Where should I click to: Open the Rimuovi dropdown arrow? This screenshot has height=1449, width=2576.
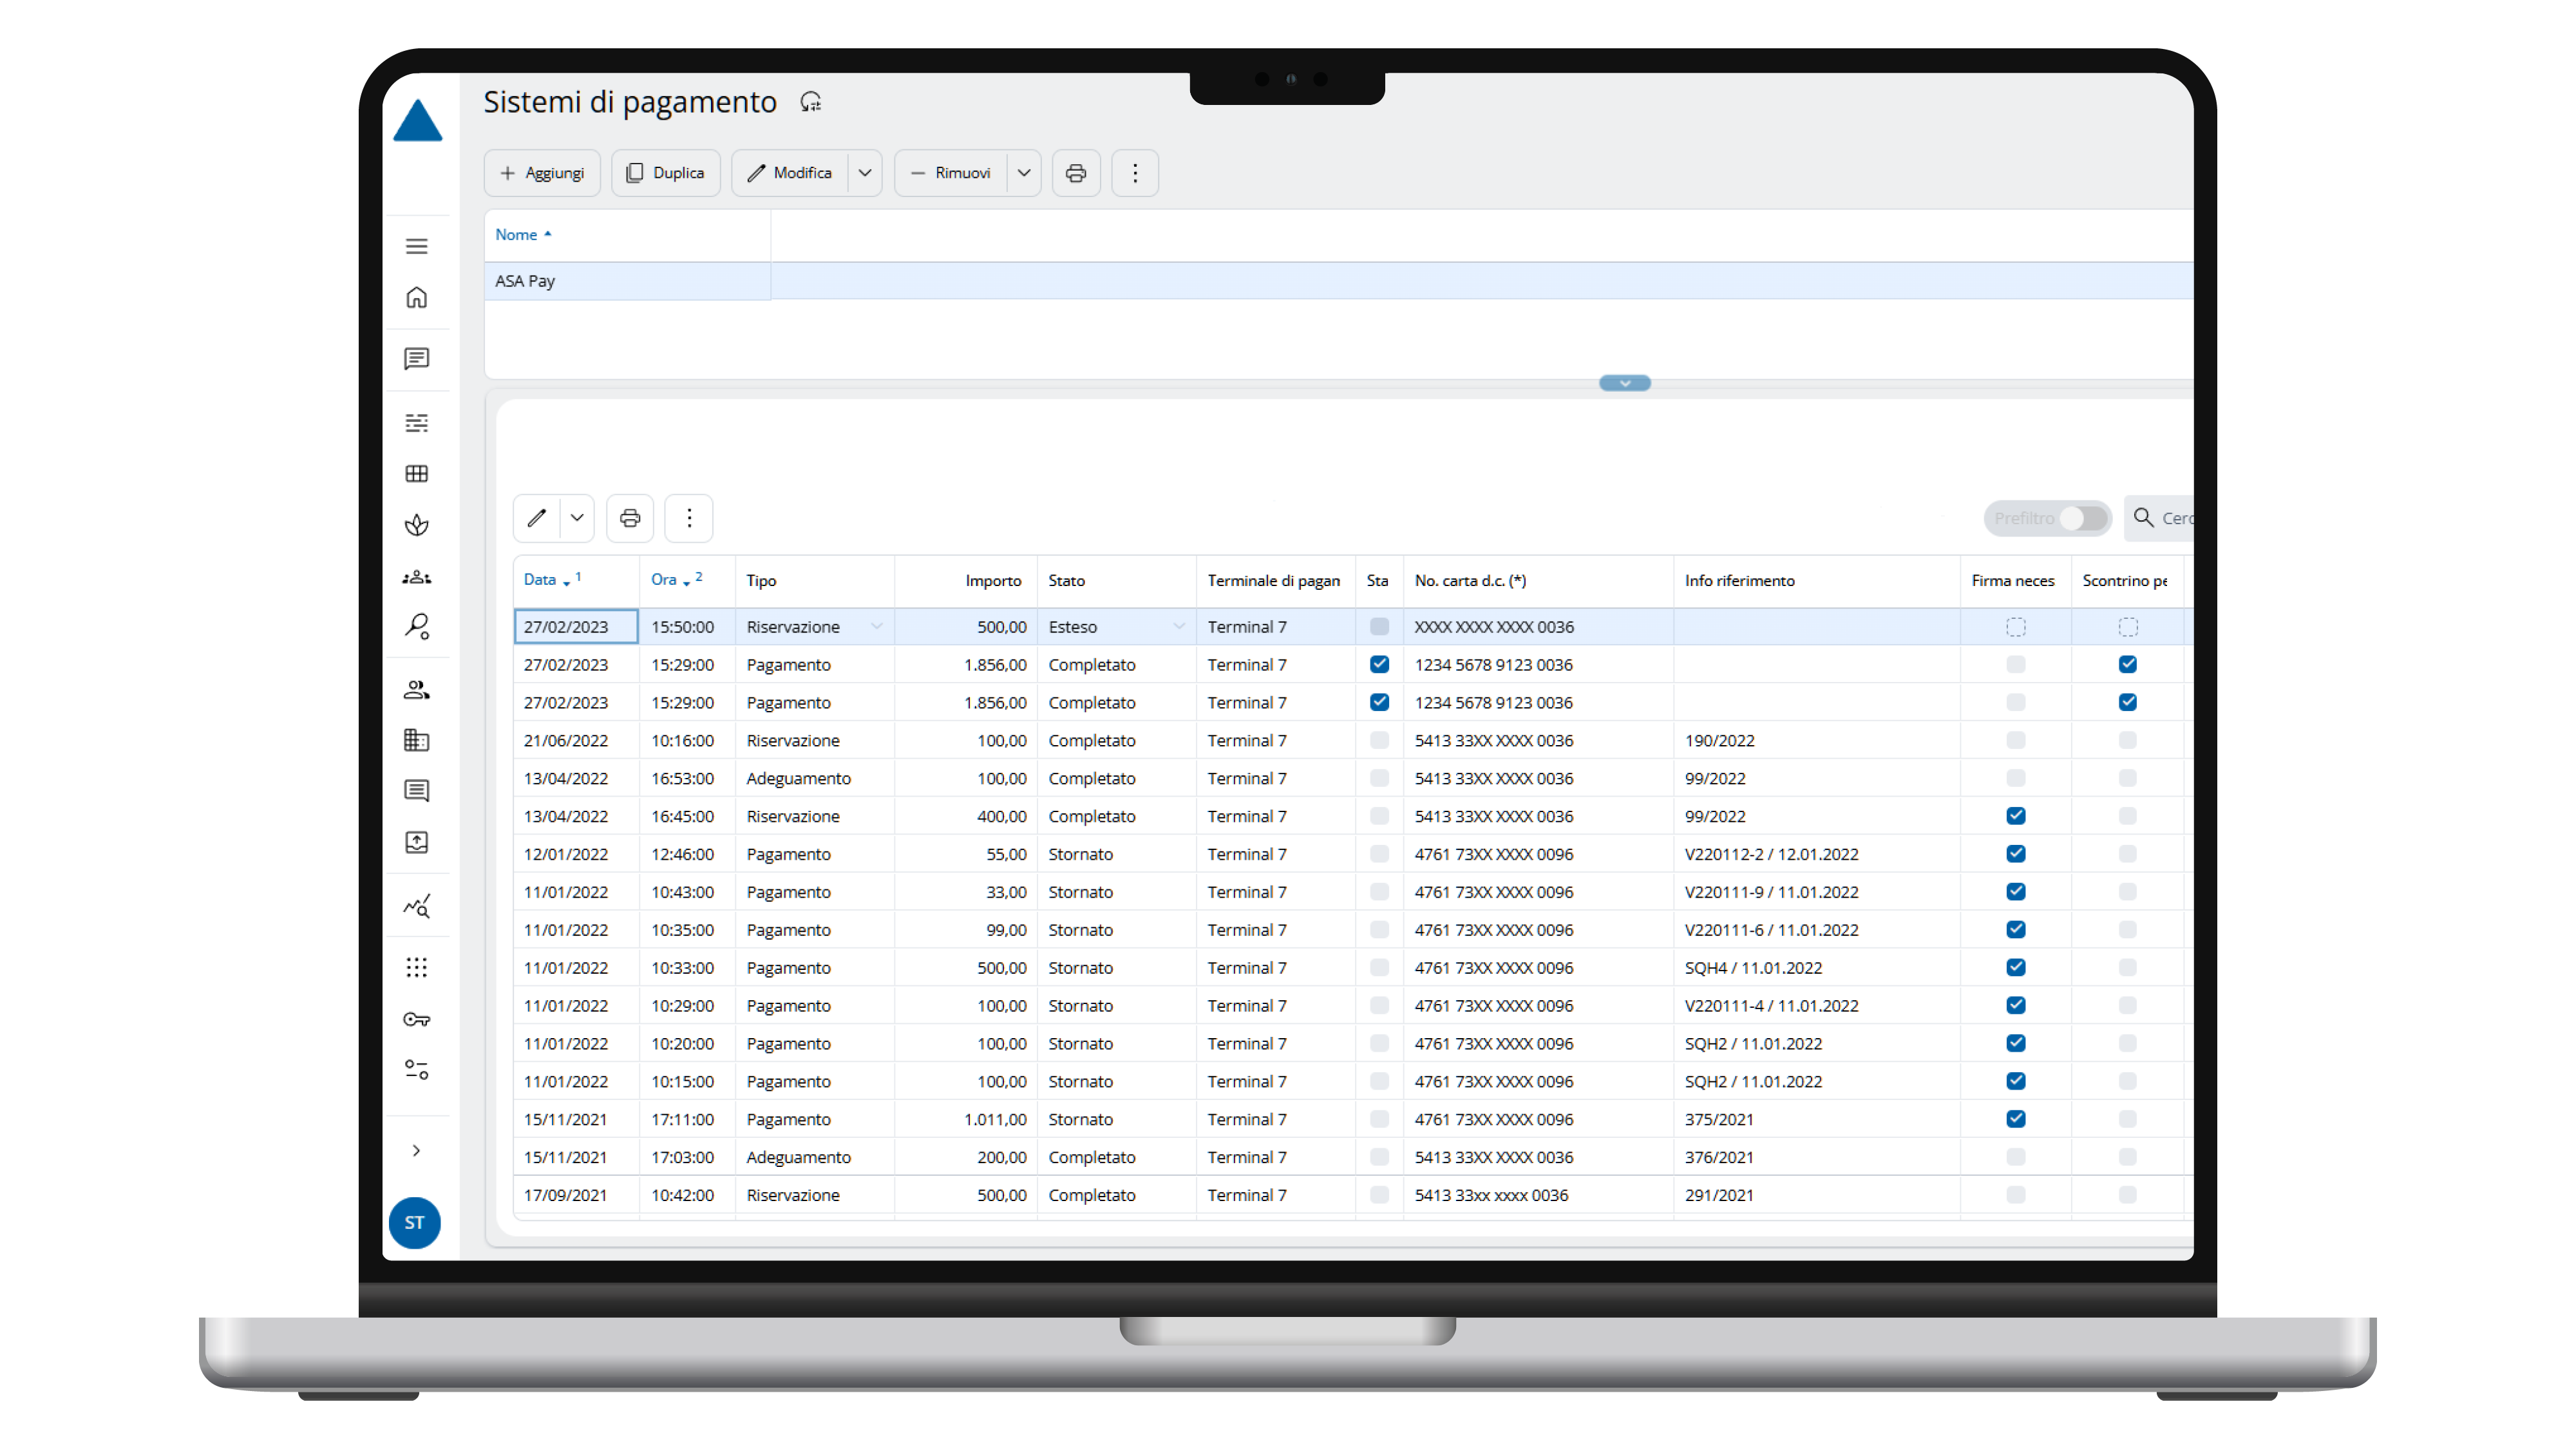[x=1024, y=173]
